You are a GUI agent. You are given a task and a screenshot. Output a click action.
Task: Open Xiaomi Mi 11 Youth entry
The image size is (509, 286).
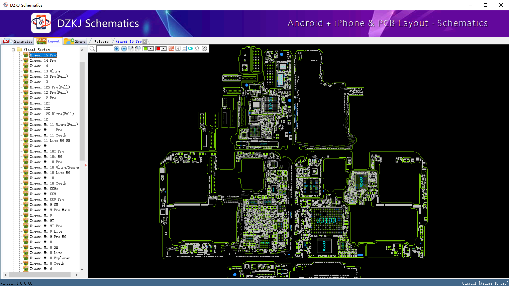48,135
